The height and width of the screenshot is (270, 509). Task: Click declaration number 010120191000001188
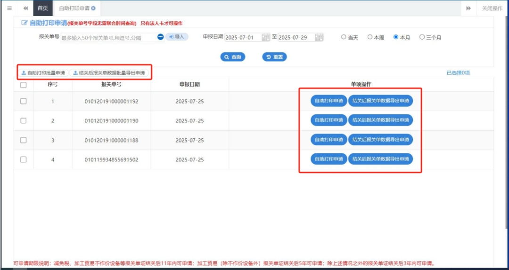click(111, 140)
